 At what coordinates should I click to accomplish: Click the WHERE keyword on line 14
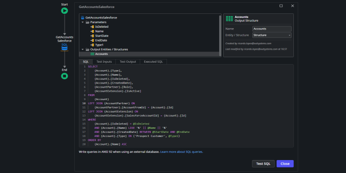tap(92, 119)
